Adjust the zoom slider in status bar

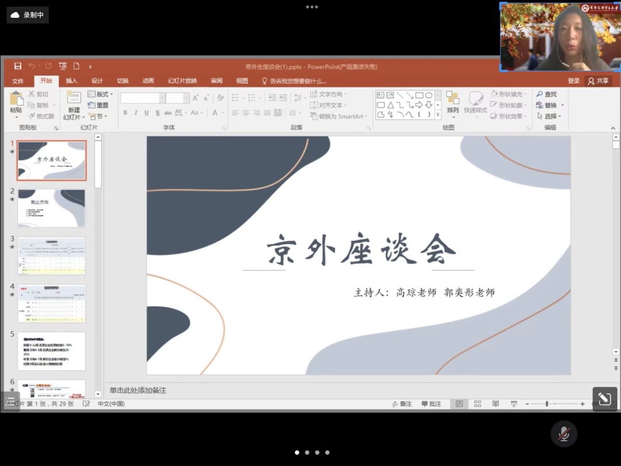point(547,404)
